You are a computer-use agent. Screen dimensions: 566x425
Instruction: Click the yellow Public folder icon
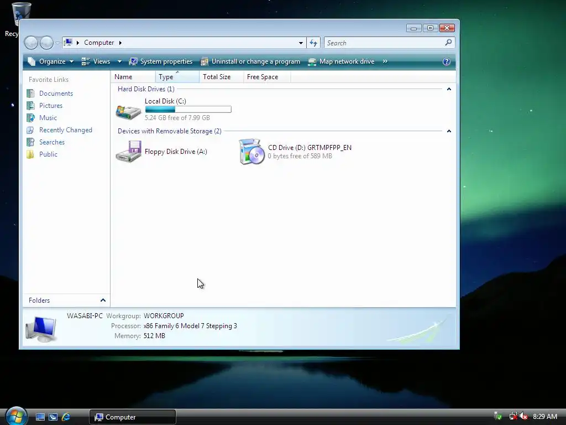[x=31, y=154]
